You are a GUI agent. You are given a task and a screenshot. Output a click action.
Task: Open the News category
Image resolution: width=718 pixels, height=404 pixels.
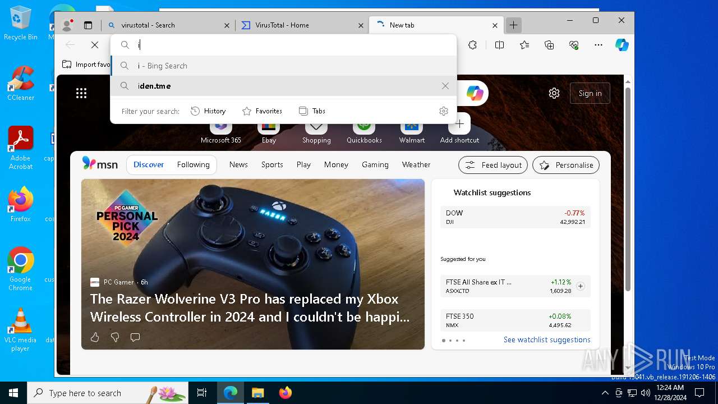(x=238, y=164)
